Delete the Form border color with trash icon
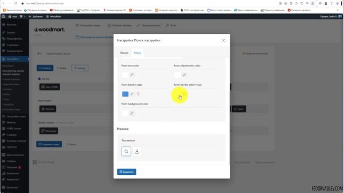 coord(138,94)
